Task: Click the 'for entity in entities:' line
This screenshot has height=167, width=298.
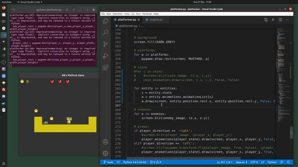Action: [156, 89]
